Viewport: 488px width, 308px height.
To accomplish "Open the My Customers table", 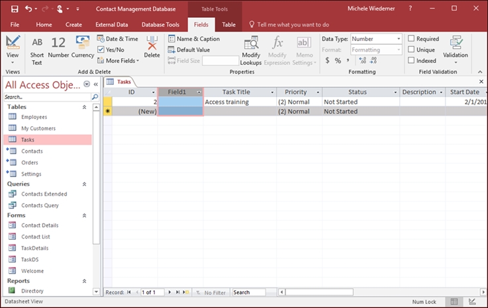I will coord(38,128).
